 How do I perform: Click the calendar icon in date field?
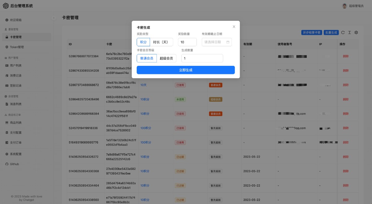point(228,42)
